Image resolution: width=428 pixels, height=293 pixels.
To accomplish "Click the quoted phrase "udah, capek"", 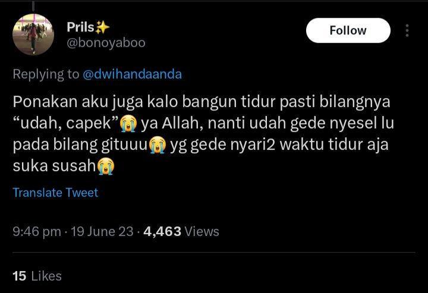I will [66, 123].
